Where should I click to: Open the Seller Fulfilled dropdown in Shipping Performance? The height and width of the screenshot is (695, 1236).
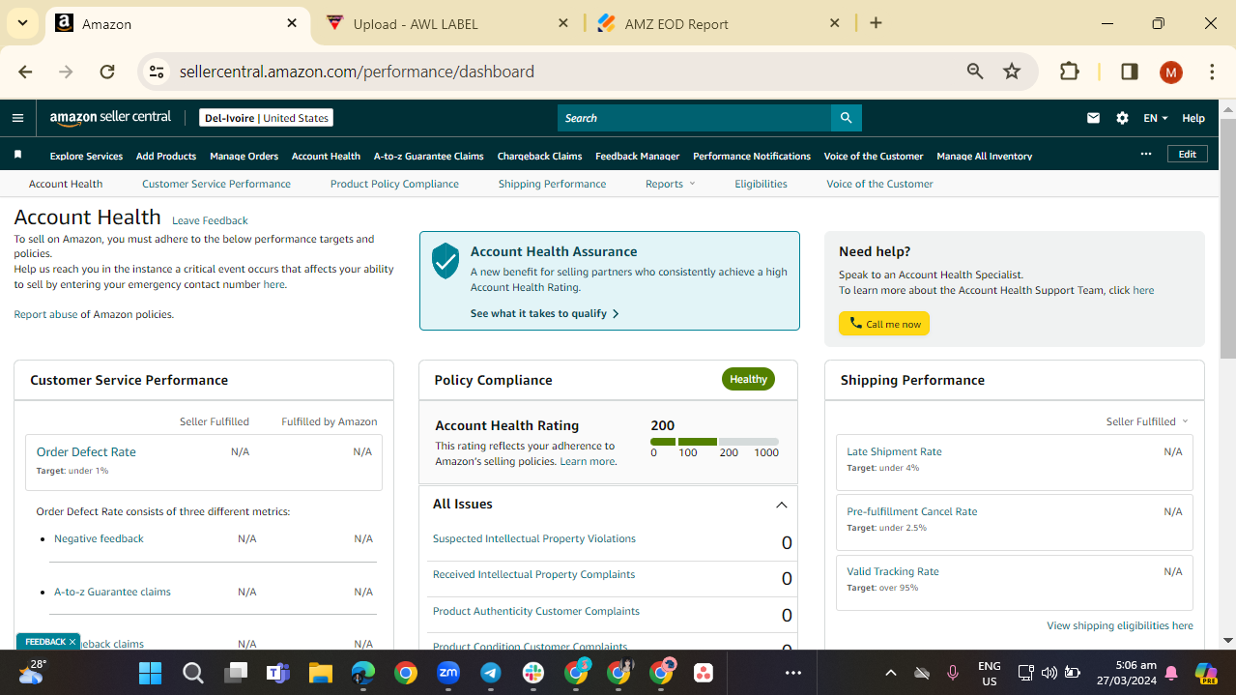1147,421
